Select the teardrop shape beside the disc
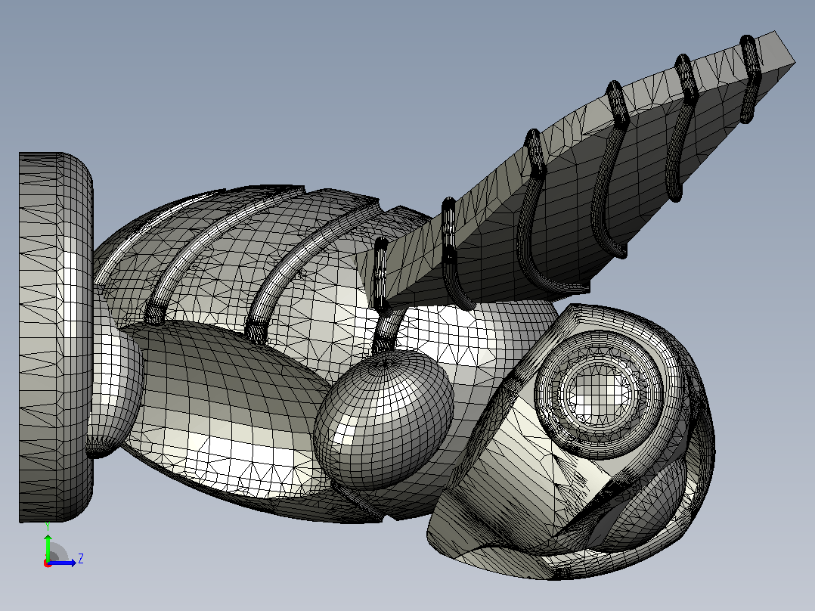This screenshot has width=815, height=611. pyautogui.click(x=114, y=380)
